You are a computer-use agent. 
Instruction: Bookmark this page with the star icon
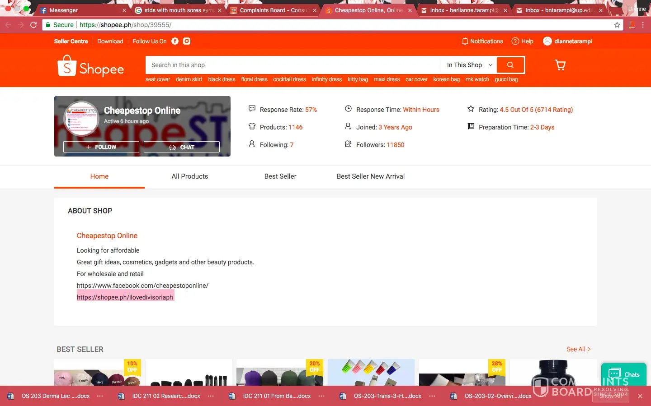point(617,25)
